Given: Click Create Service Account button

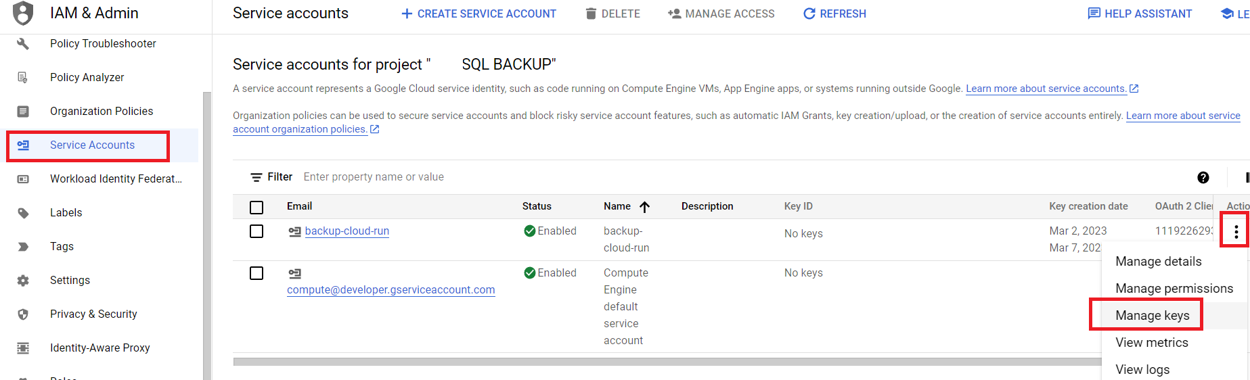Looking at the screenshot, I should pyautogui.click(x=478, y=14).
